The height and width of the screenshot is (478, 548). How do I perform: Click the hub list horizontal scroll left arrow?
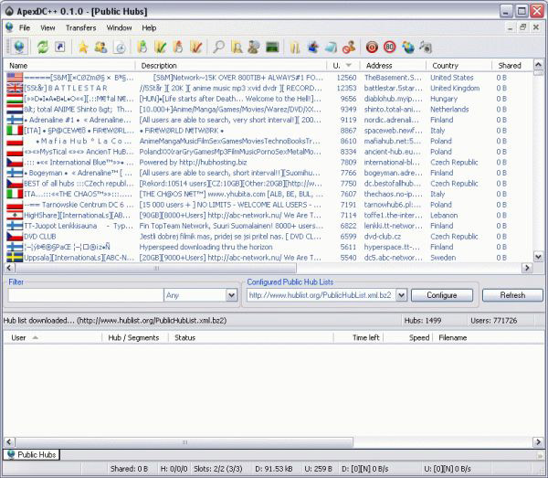(x=9, y=268)
